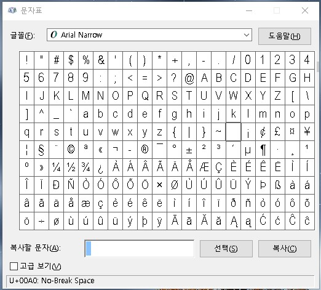Select the sharp s ß character
Viewport: 321px width, 290px height.
(x=277, y=185)
